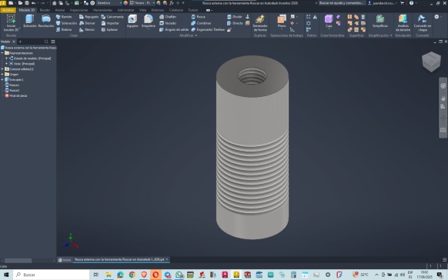Pick the Ángulo de salida tool
Image resolution: width=448 pixels, height=280 pixels.
pos(174,29)
